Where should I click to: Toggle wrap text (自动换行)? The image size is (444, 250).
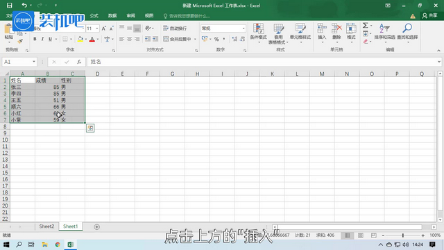175,28
